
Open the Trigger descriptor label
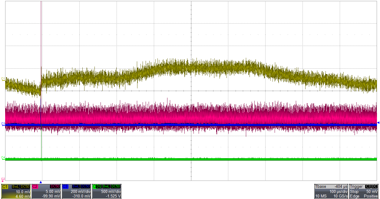click(x=356, y=187)
